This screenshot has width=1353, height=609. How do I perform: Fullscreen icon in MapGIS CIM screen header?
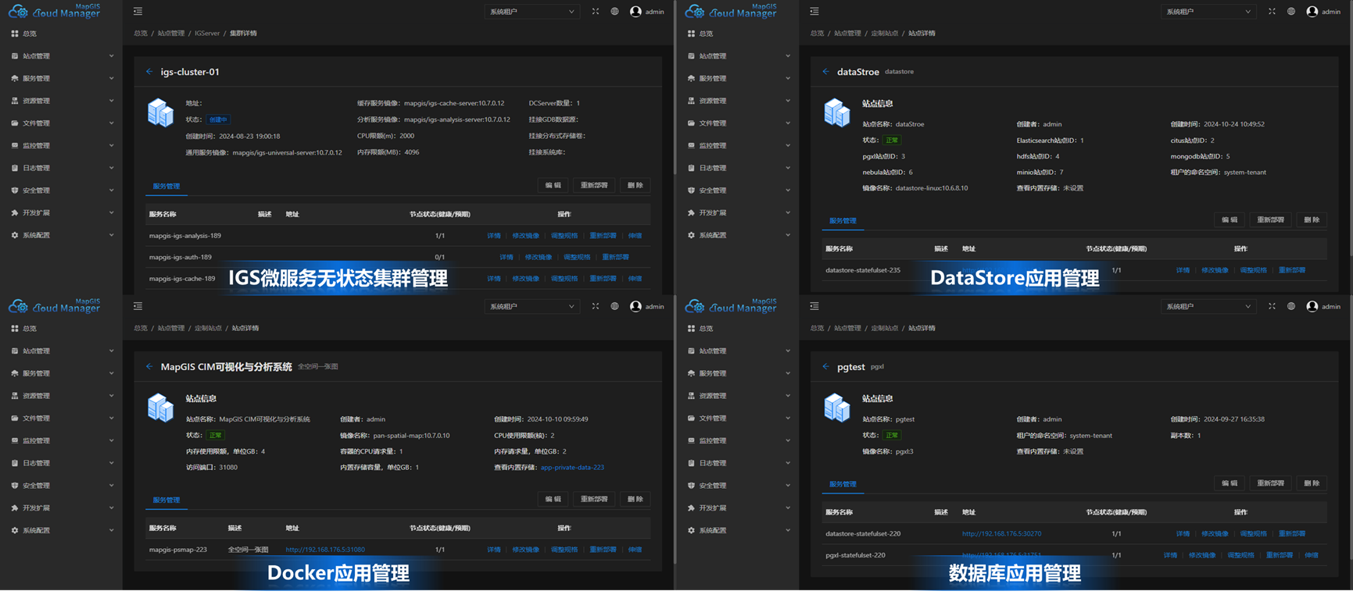(596, 307)
